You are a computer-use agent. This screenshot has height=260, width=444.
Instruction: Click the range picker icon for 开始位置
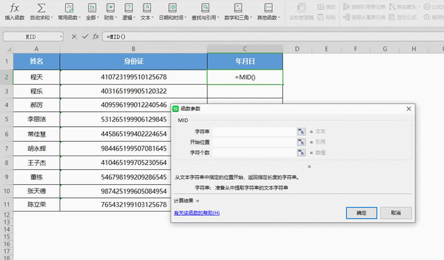[301, 142]
